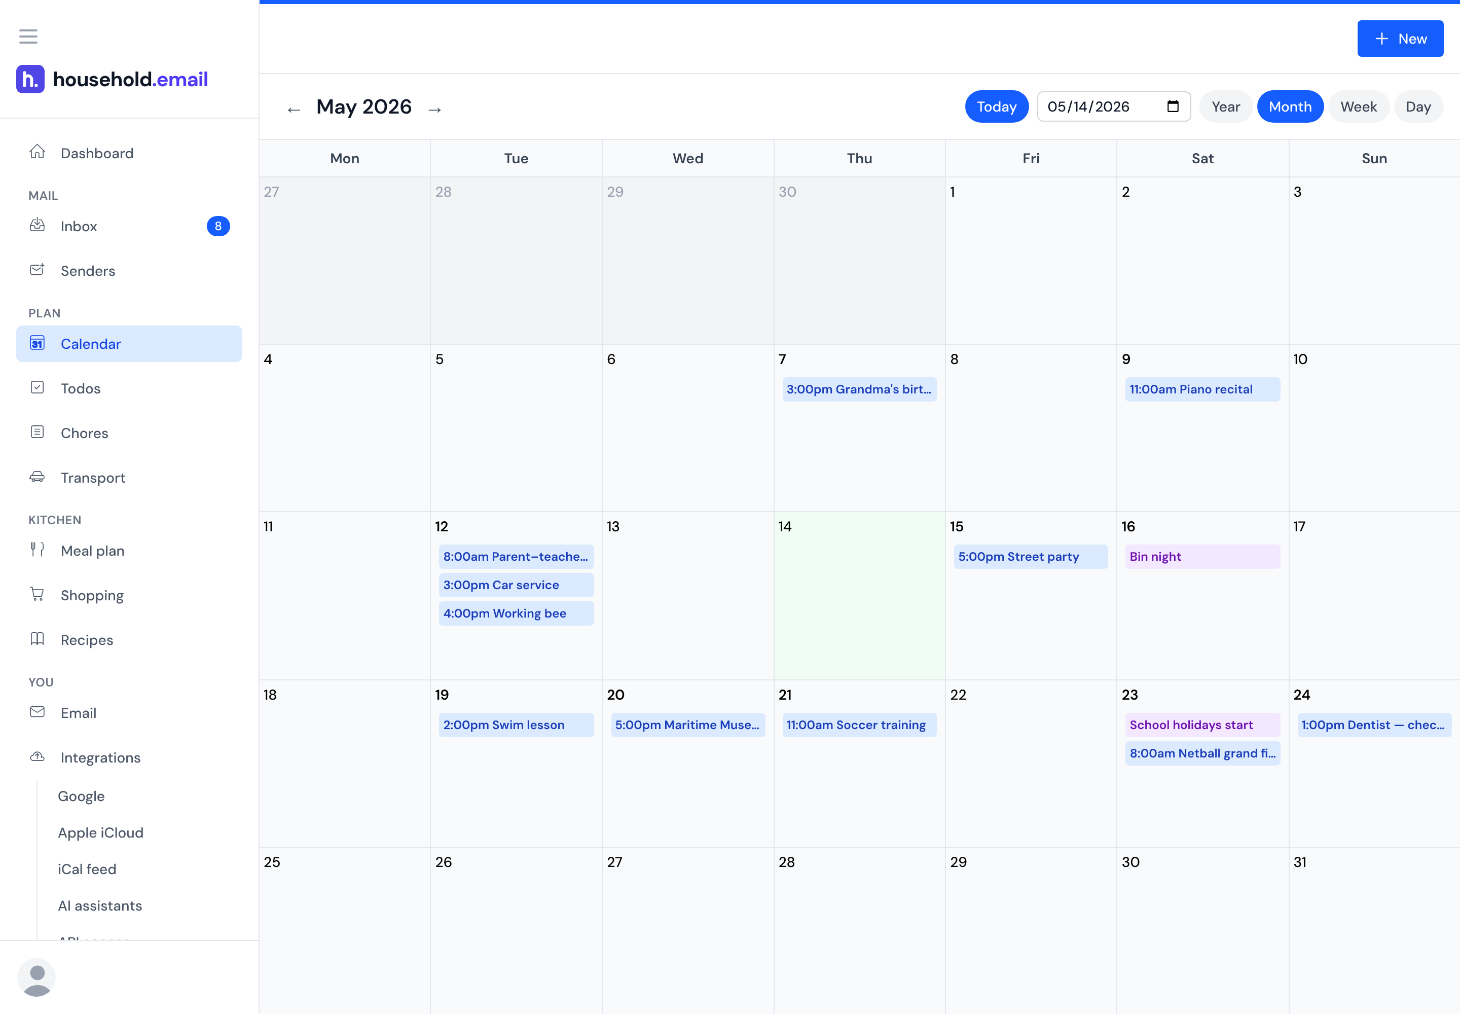1460x1014 pixels.
Task: Open Google integration link
Action: tap(81, 796)
